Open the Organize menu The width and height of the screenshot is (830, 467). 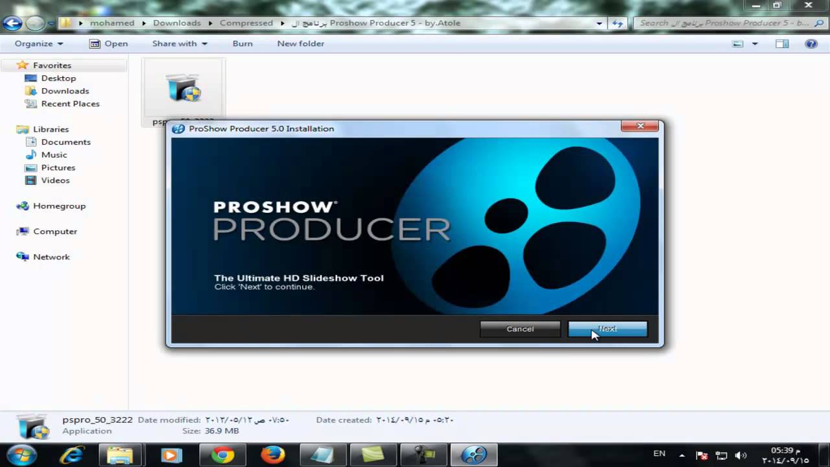(x=39, y=43)
